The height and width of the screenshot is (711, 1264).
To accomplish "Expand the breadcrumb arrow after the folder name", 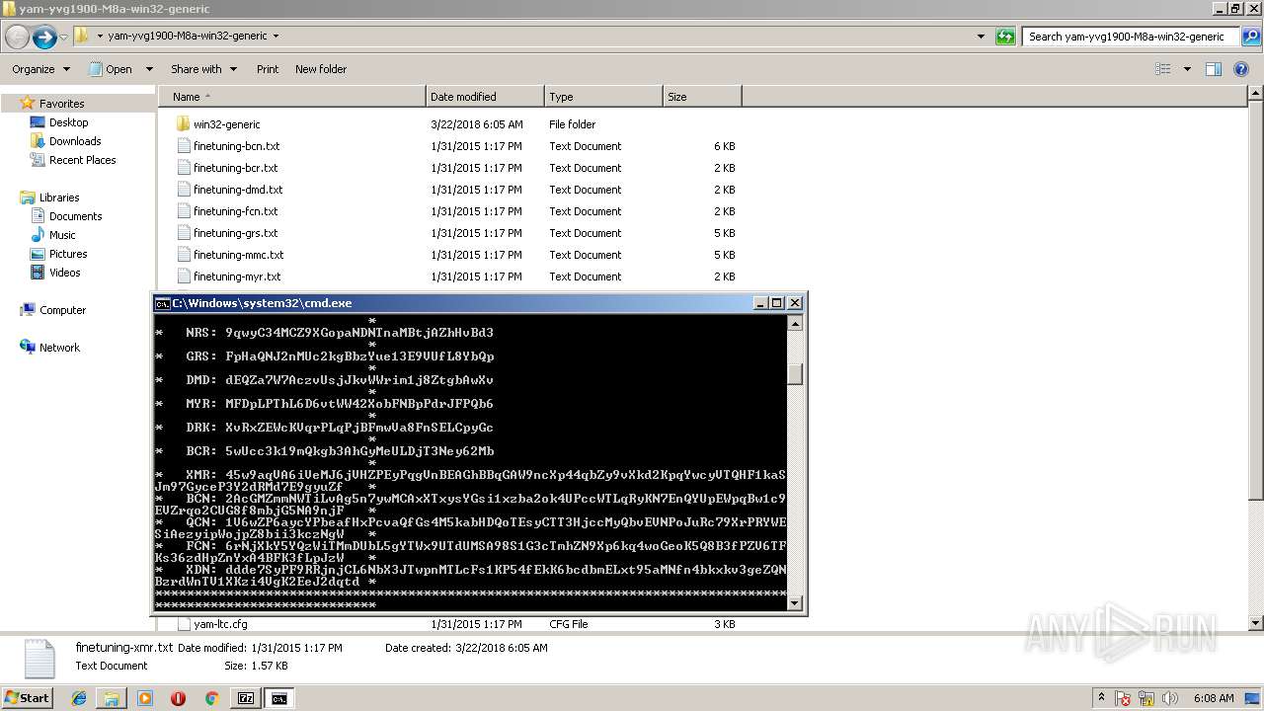I will click(x=276, y=37).
